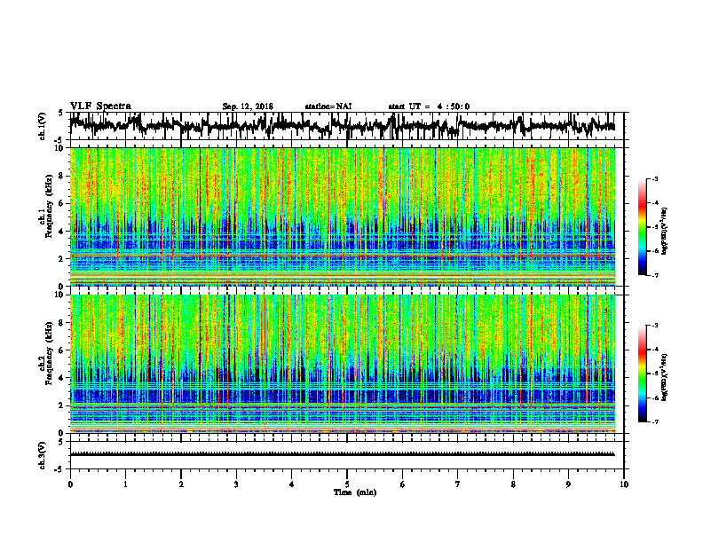Click the ch.2 color bar log(PSD) units label

click(x=665, y=378)
